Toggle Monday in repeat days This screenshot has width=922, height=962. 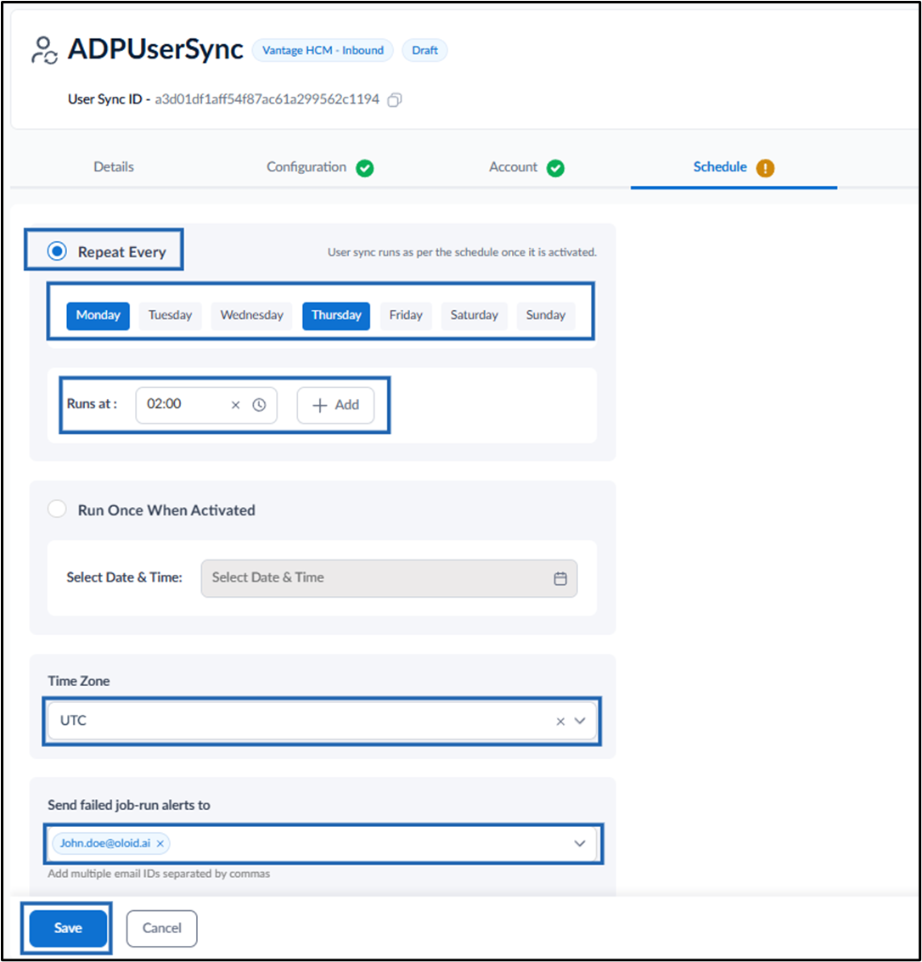[x=98, y=316]
